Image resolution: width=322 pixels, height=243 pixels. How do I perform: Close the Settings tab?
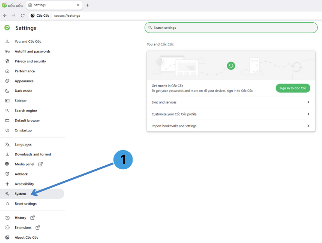point(78,5)
